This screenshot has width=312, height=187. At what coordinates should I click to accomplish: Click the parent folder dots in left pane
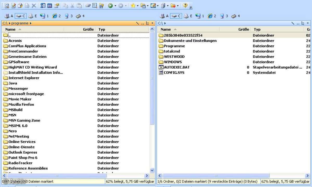point(142,23)
